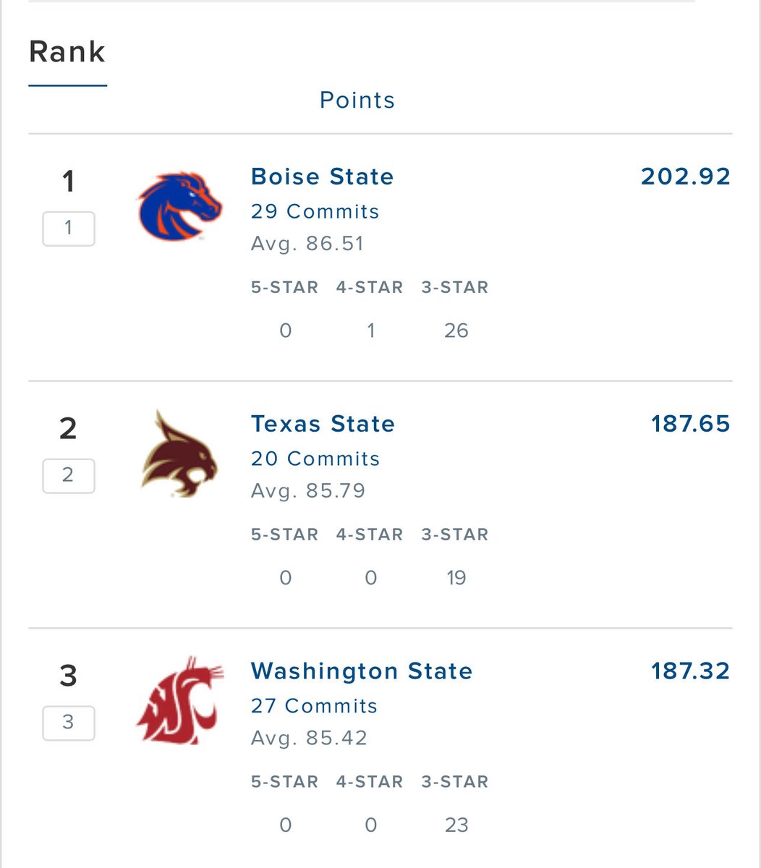The width and height of the screenshot is (761, 868).
Task: Click Washington State's 3-star count 23
Action: click(x=456, y=826)
